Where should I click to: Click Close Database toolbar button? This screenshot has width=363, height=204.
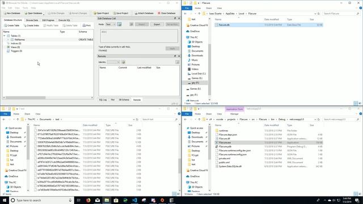pos(166,13)
